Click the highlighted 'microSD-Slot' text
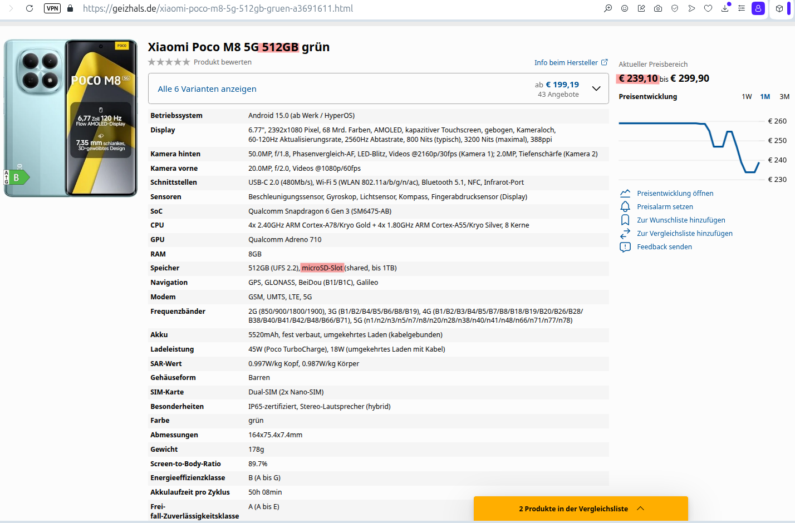Image resolution: width=795 pixels, height=523 pixels. click(322, 268)
